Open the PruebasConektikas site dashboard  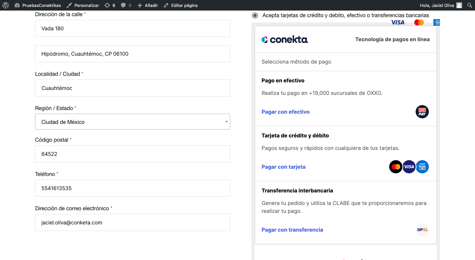coord(38,5)
